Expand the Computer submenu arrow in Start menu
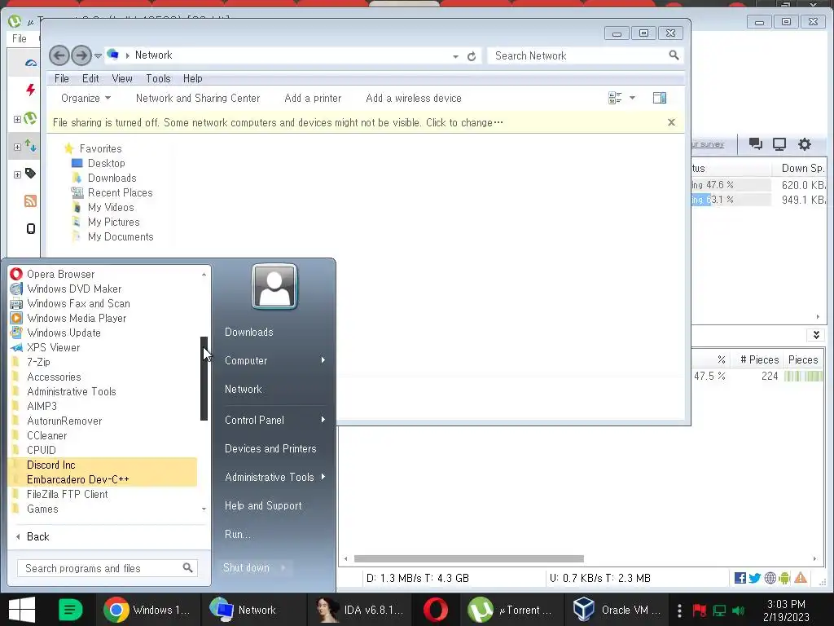Screen dimensions: 834x626 click(323, 360)
